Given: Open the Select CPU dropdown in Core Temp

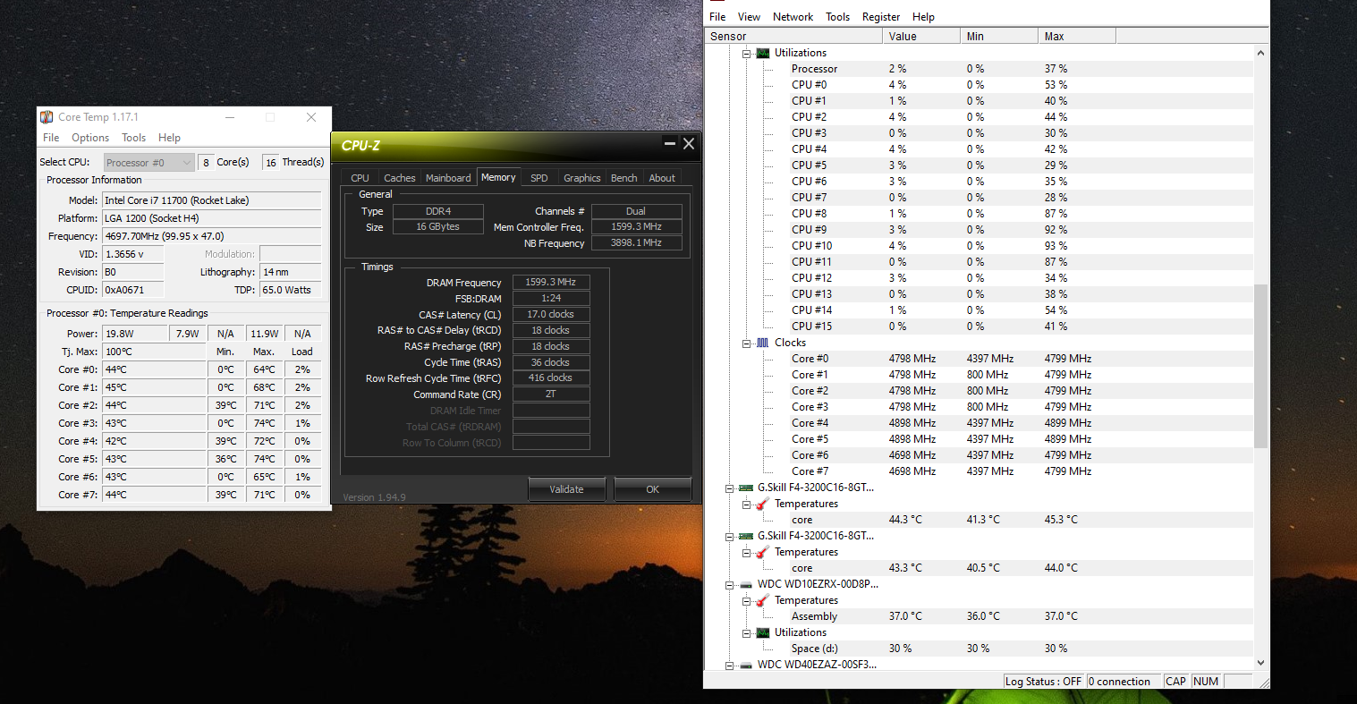Looking at the screenshot, I should (148, 162).
